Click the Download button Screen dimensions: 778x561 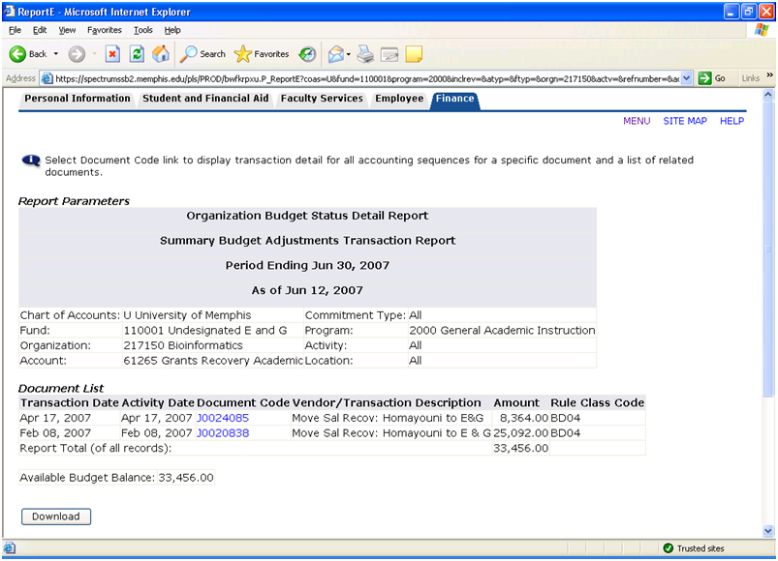click(56, 517)
